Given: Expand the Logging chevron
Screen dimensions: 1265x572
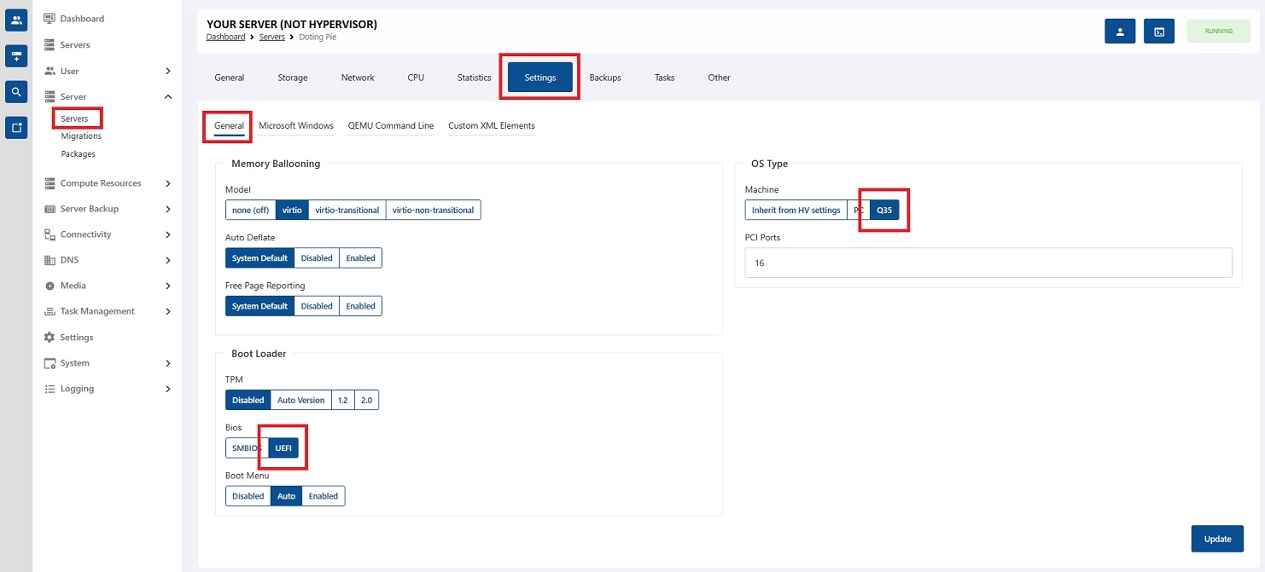Looking at the screenshot, I should tap(168, 389).
